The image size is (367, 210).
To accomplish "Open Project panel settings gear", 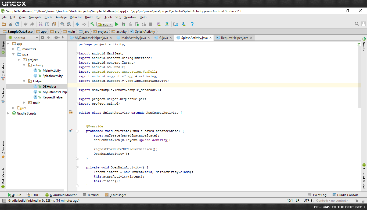I will pos(56,38).
